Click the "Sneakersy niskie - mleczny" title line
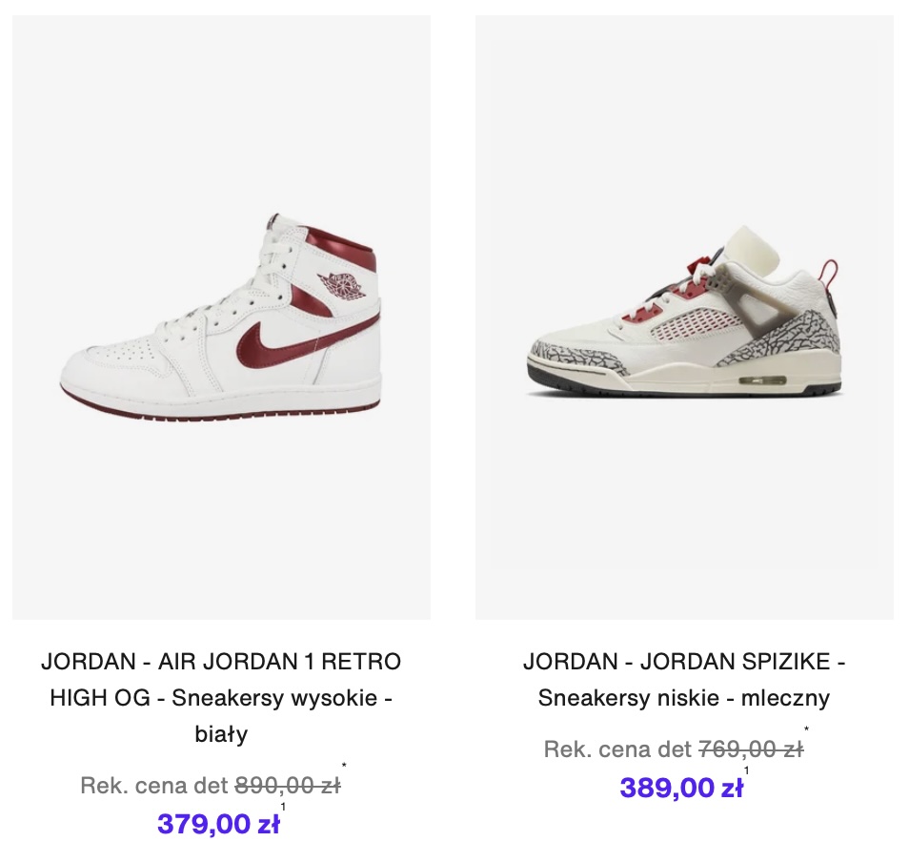The height and width of the screenshot is (862, 909). (x=684, y=698)
